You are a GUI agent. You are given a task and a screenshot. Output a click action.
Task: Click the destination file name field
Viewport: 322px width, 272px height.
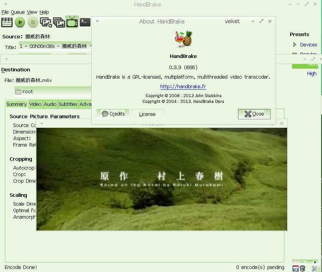(x=34, y=81)
